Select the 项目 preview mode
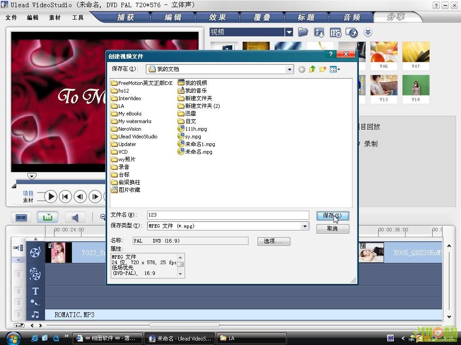This screenshot has width=461, height=345. coord(28,193)
